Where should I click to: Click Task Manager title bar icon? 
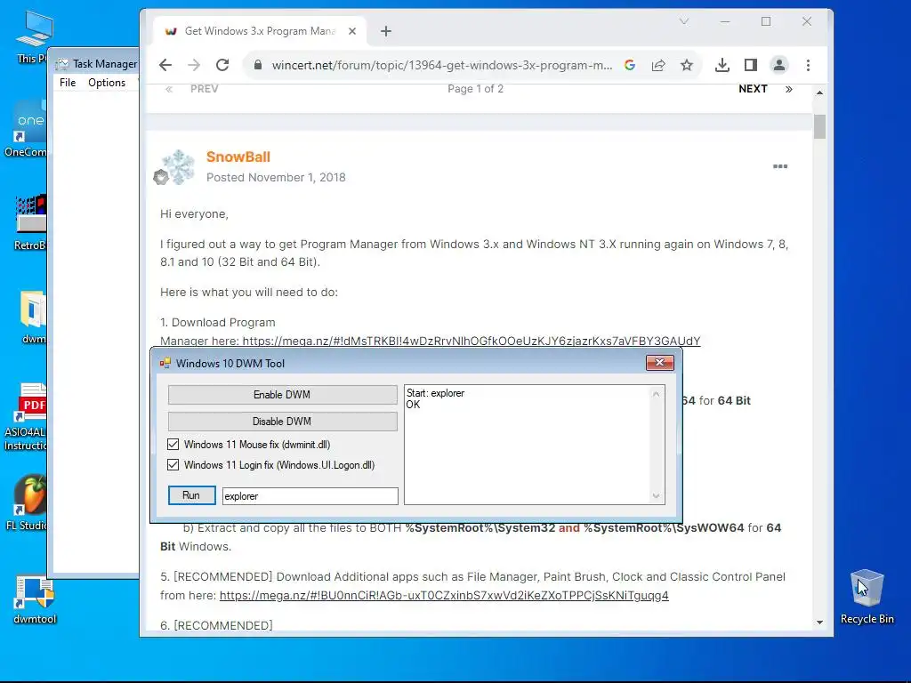62,64
